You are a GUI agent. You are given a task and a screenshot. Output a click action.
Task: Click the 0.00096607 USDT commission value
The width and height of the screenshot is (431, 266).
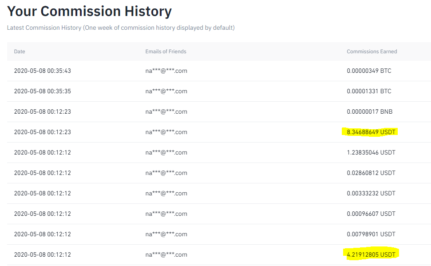tap(371, 214)
